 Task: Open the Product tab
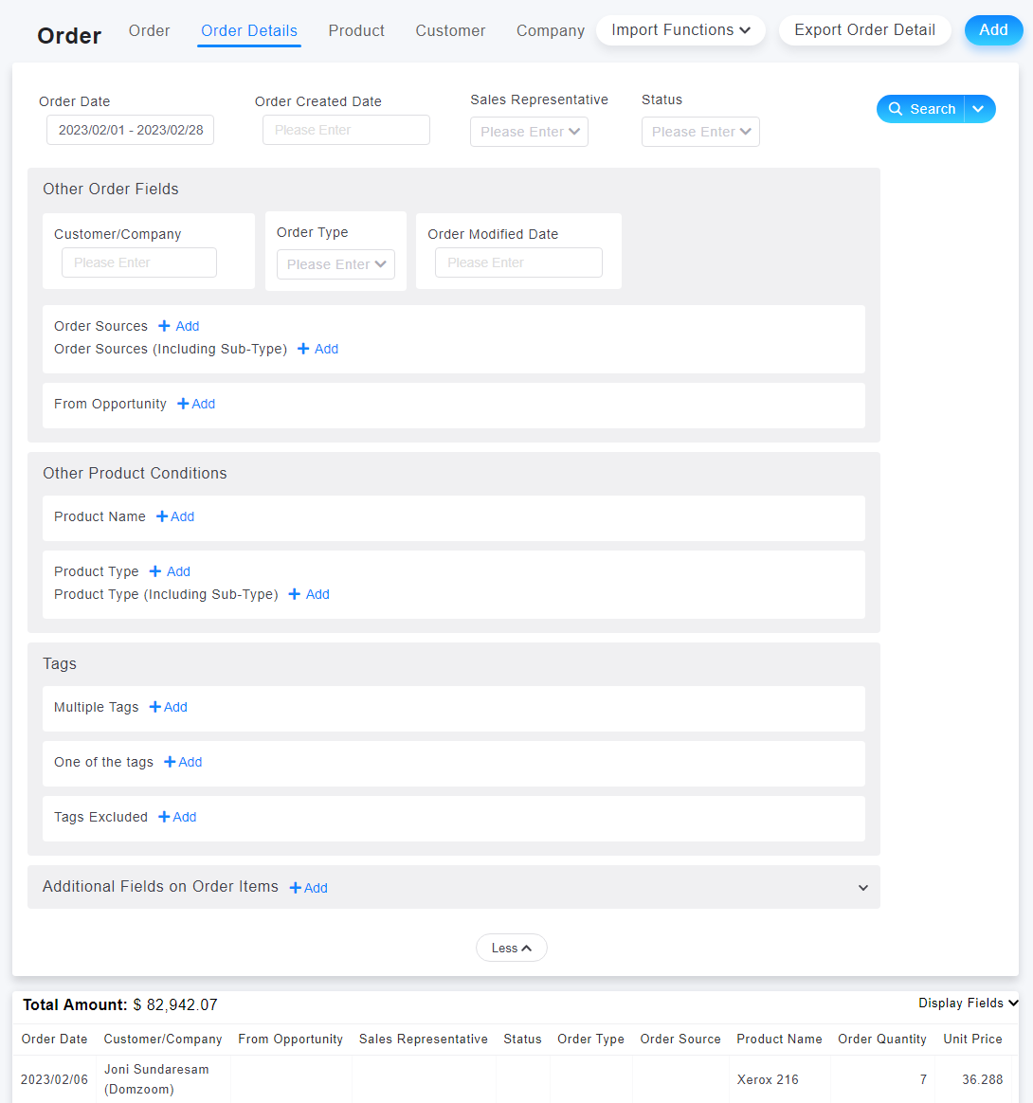tap(356, 31)
